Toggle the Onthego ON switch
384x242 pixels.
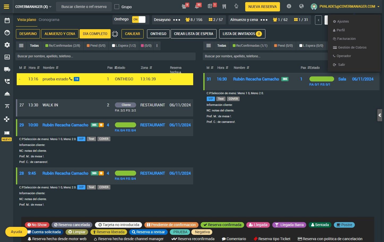tap(139, 19)
